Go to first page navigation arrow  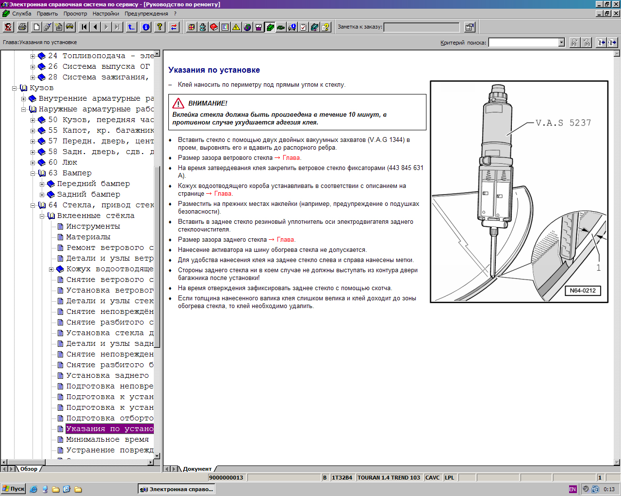(84, 27)
